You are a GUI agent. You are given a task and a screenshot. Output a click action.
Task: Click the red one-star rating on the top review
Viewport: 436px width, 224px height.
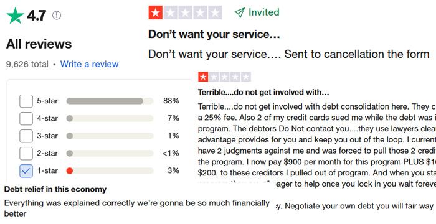click(x=156, y=12)
